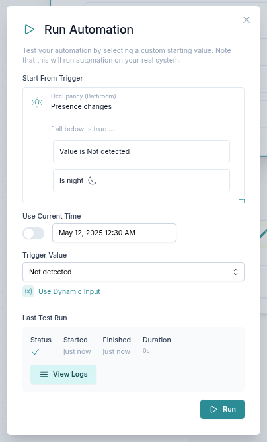Toggle the Use Current Time switch
Image resolution: width=267 pixels, height=442 pixels.
[34, 233]
